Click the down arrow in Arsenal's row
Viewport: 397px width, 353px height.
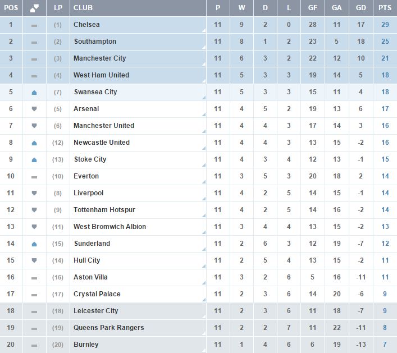34,109
